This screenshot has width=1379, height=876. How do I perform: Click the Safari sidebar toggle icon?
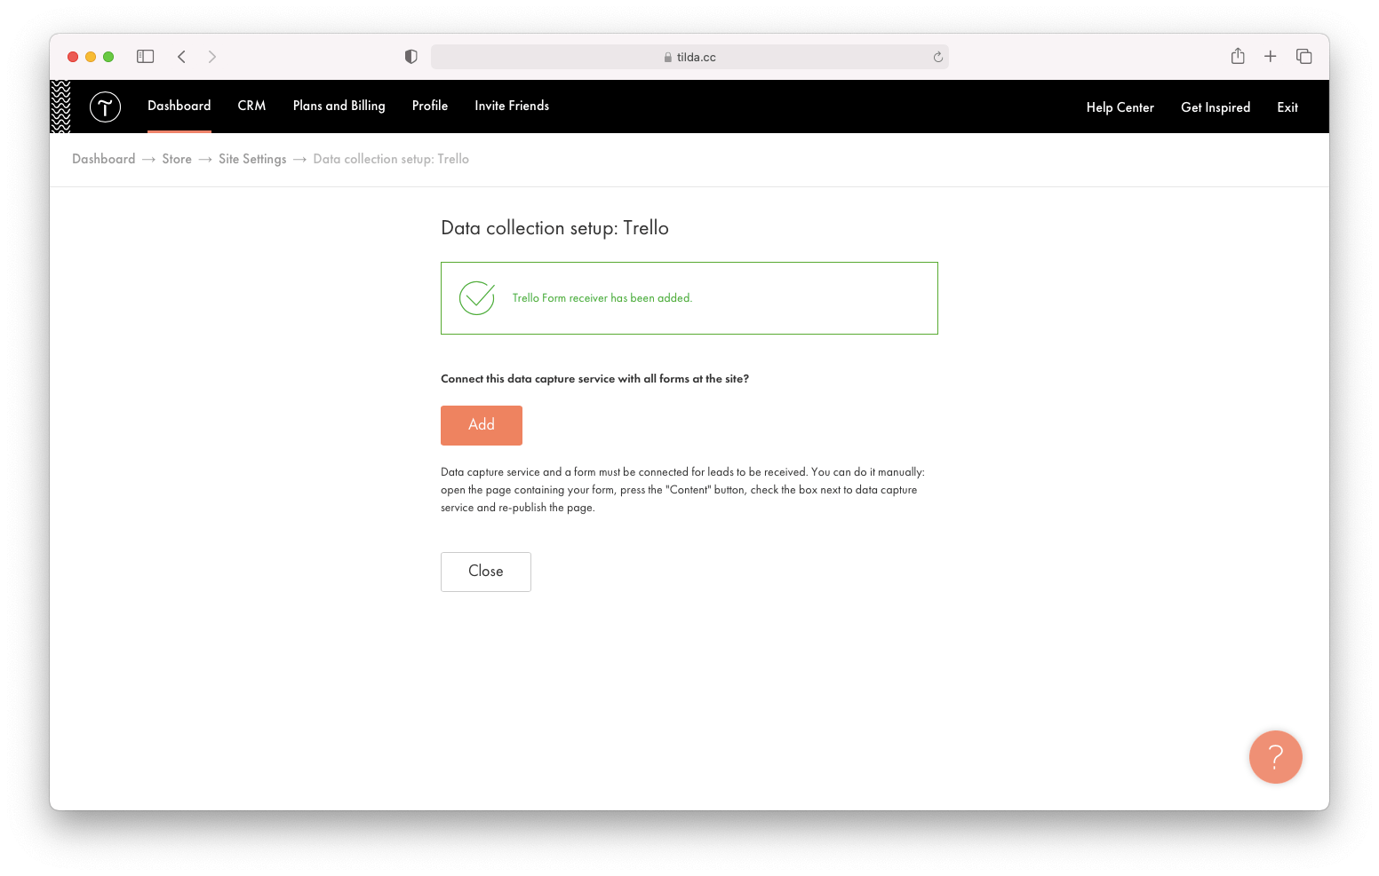[144, 56]
